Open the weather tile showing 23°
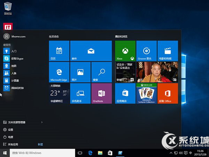 coord(59,94)
